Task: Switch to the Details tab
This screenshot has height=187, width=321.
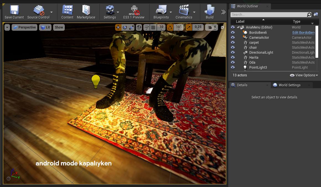Action: coord(242,85)
